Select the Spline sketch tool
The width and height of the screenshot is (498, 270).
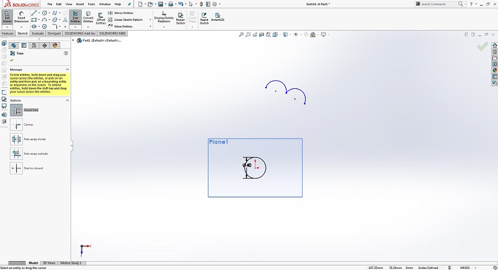[55, 13]
